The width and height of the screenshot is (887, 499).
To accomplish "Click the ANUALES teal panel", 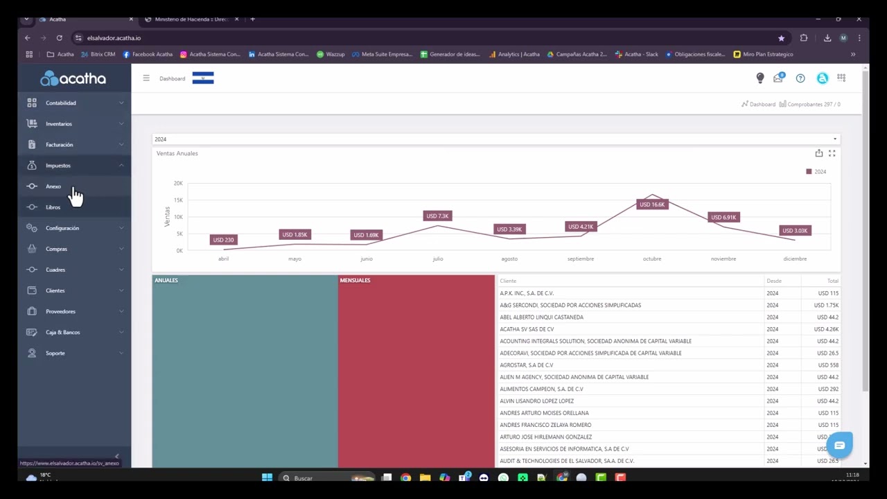I will [245, 371].
